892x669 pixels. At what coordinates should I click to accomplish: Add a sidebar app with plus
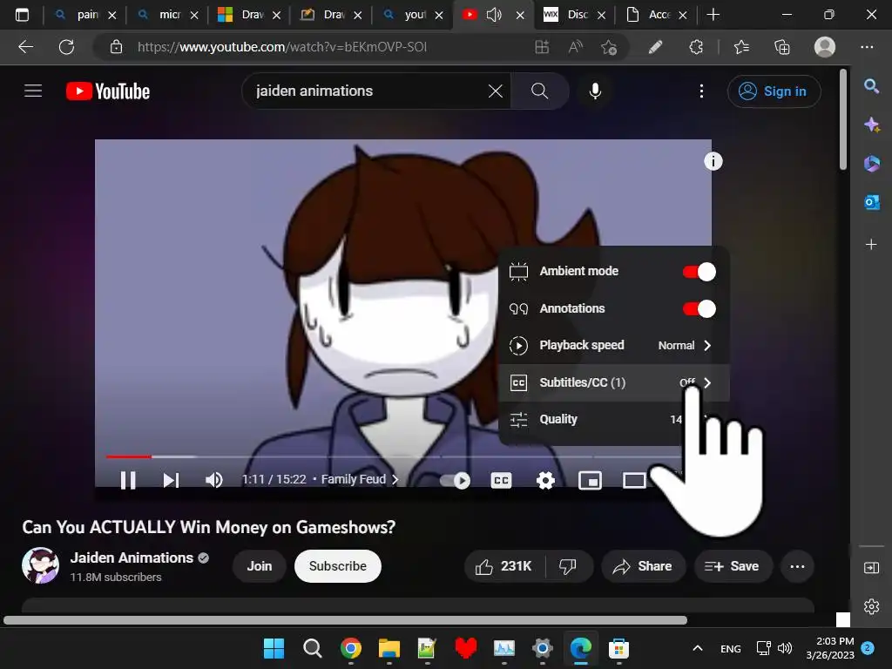(x=871, y=245)
